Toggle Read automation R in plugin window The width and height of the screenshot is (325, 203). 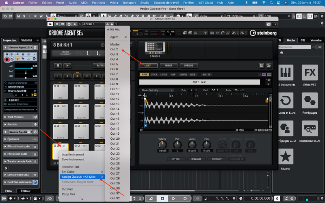(x=57, y=24)
